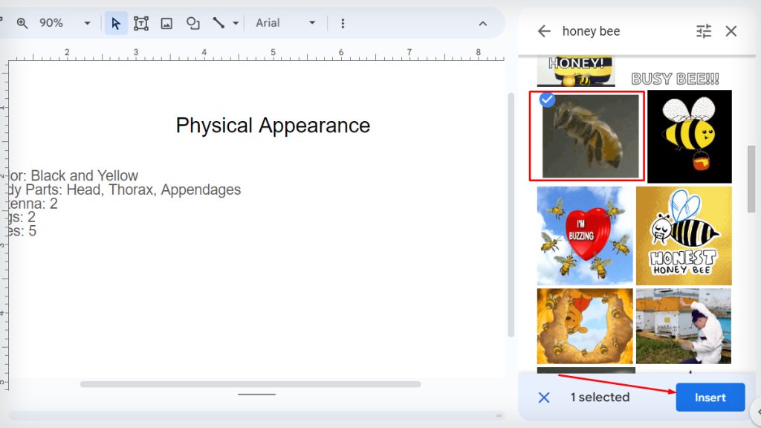Click the Insert button

click(710, 397)
